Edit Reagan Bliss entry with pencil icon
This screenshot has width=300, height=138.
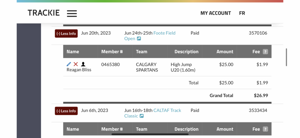tap(69, 64)
